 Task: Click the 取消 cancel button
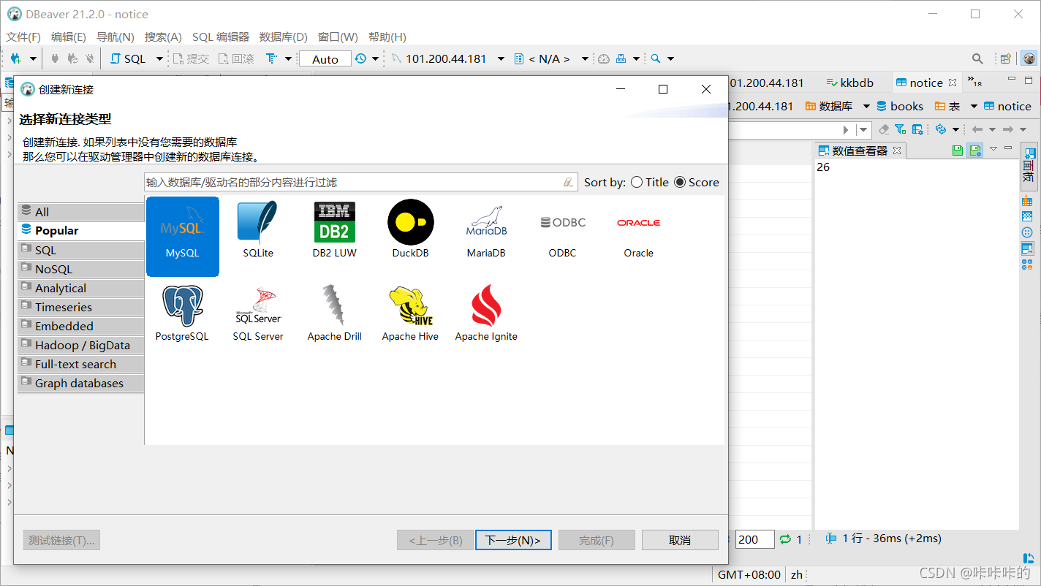click(680, 540)
